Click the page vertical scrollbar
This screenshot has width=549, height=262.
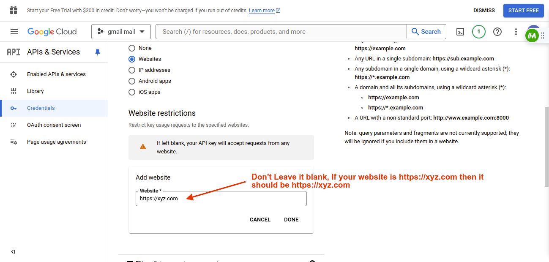(x=546, y=146)
